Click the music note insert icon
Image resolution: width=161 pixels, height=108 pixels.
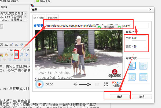[21, 55]
